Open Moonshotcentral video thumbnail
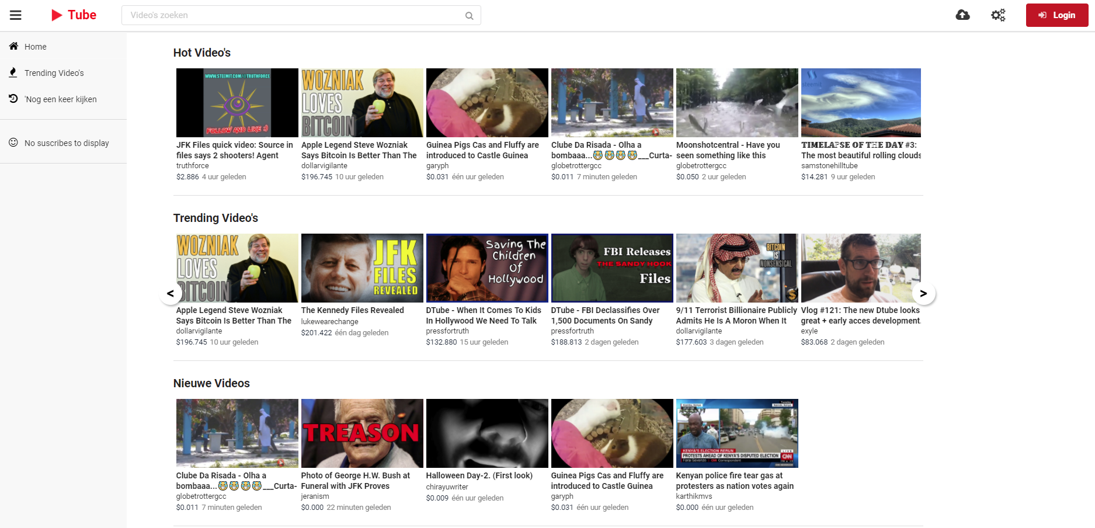 tap(737, 103)
